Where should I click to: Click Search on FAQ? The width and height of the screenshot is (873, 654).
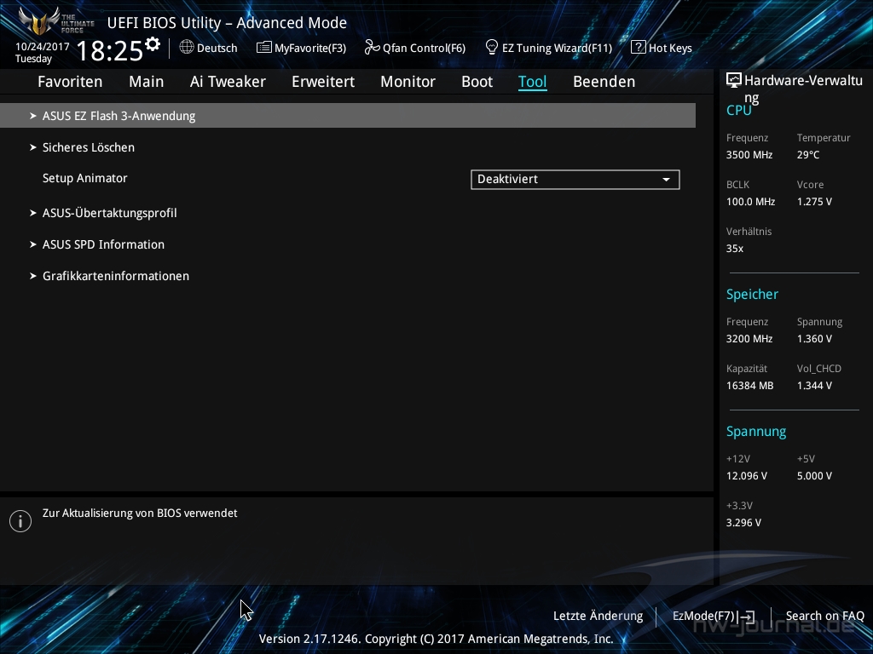click(x=824, y=617)
